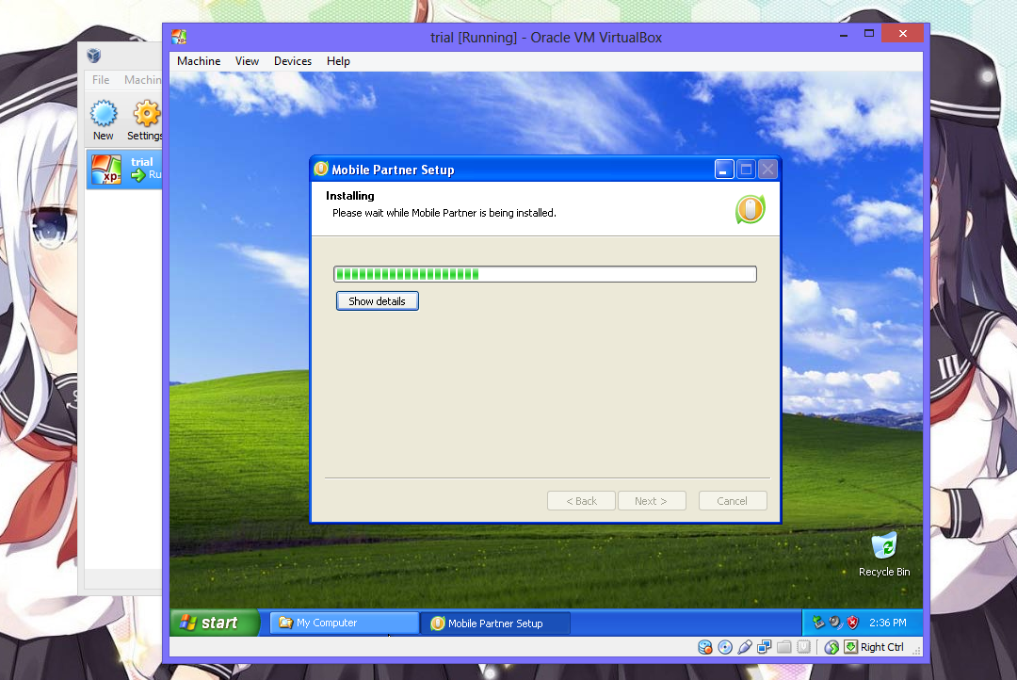Image resolution: width=1017 pixels, height=680 pixels.
Task: Open the Security Center shield tray icon
Action: [852, 622]
